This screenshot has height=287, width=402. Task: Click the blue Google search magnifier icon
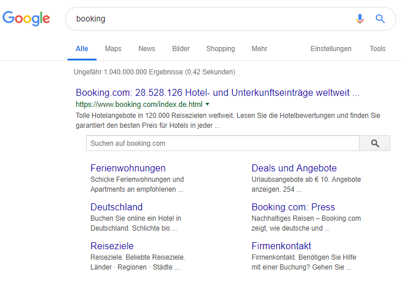tap(380, 19)
